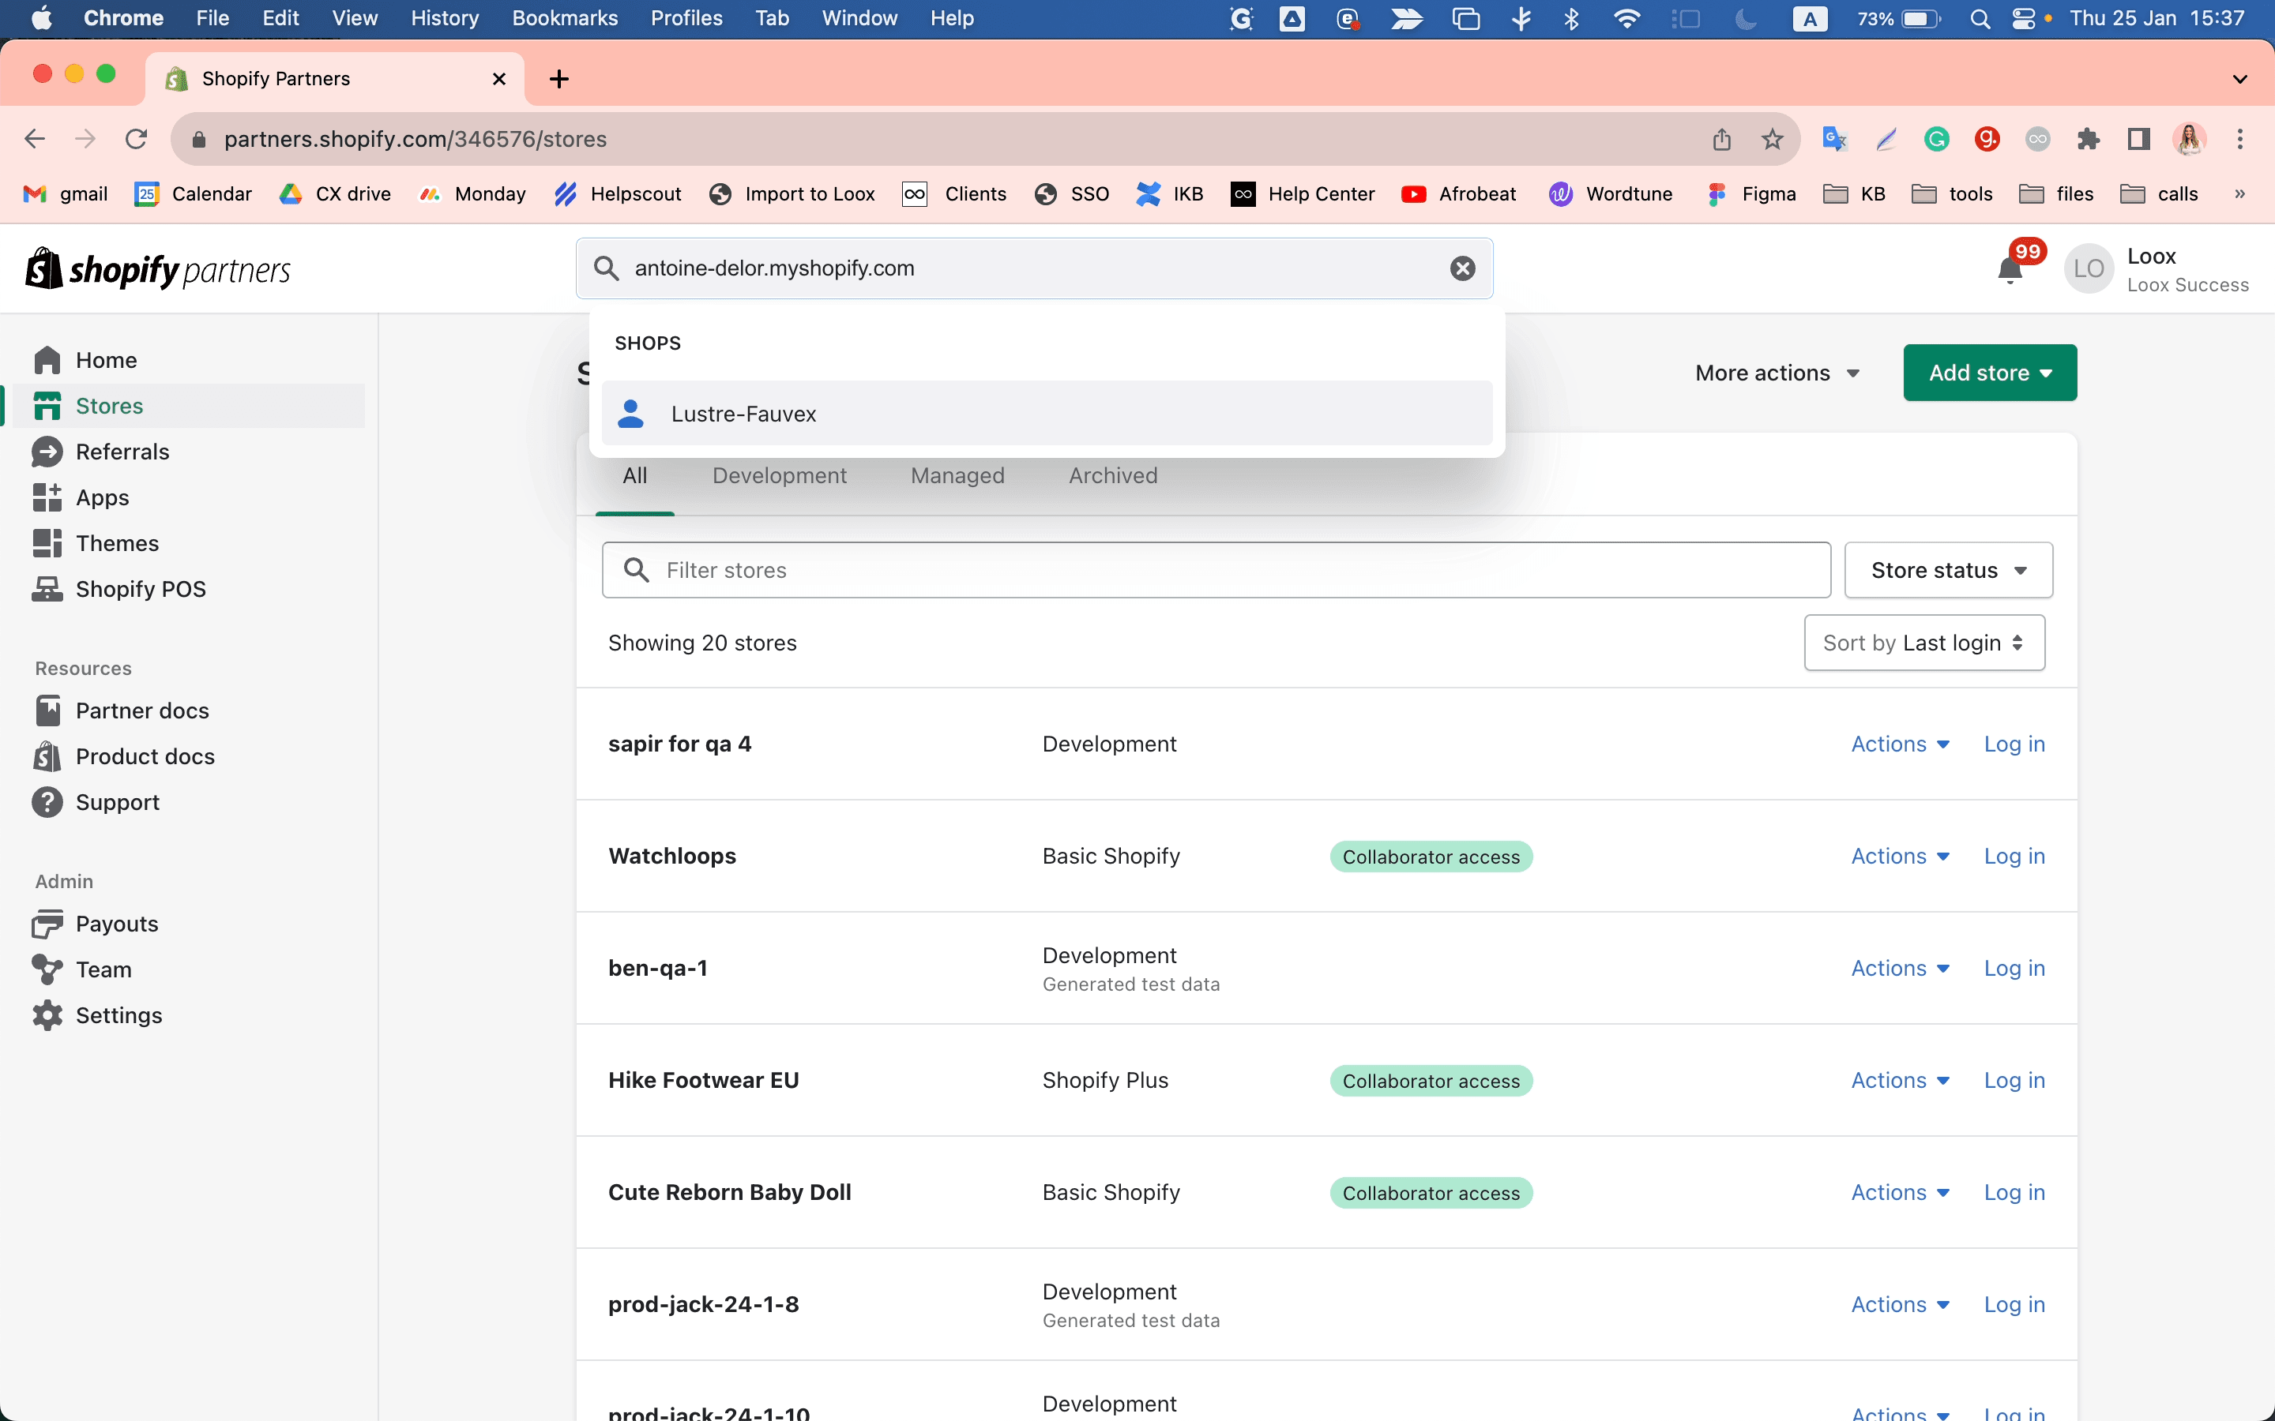Image resolution: width=2275 pixels, height=1421 pixels.
Task: Go back with the browser back arrow
Action: coord(35,139)
